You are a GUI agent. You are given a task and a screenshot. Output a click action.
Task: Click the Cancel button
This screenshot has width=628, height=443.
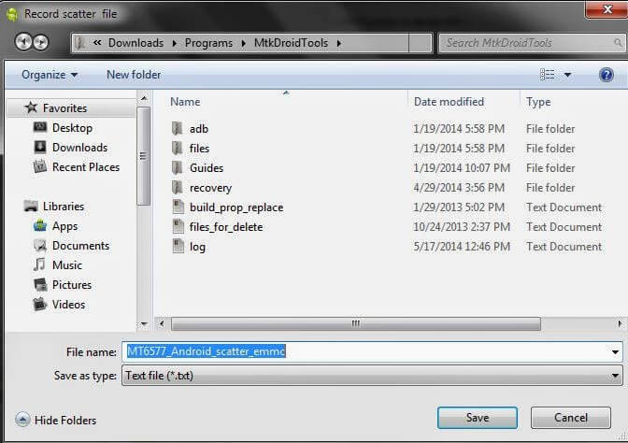571,418
